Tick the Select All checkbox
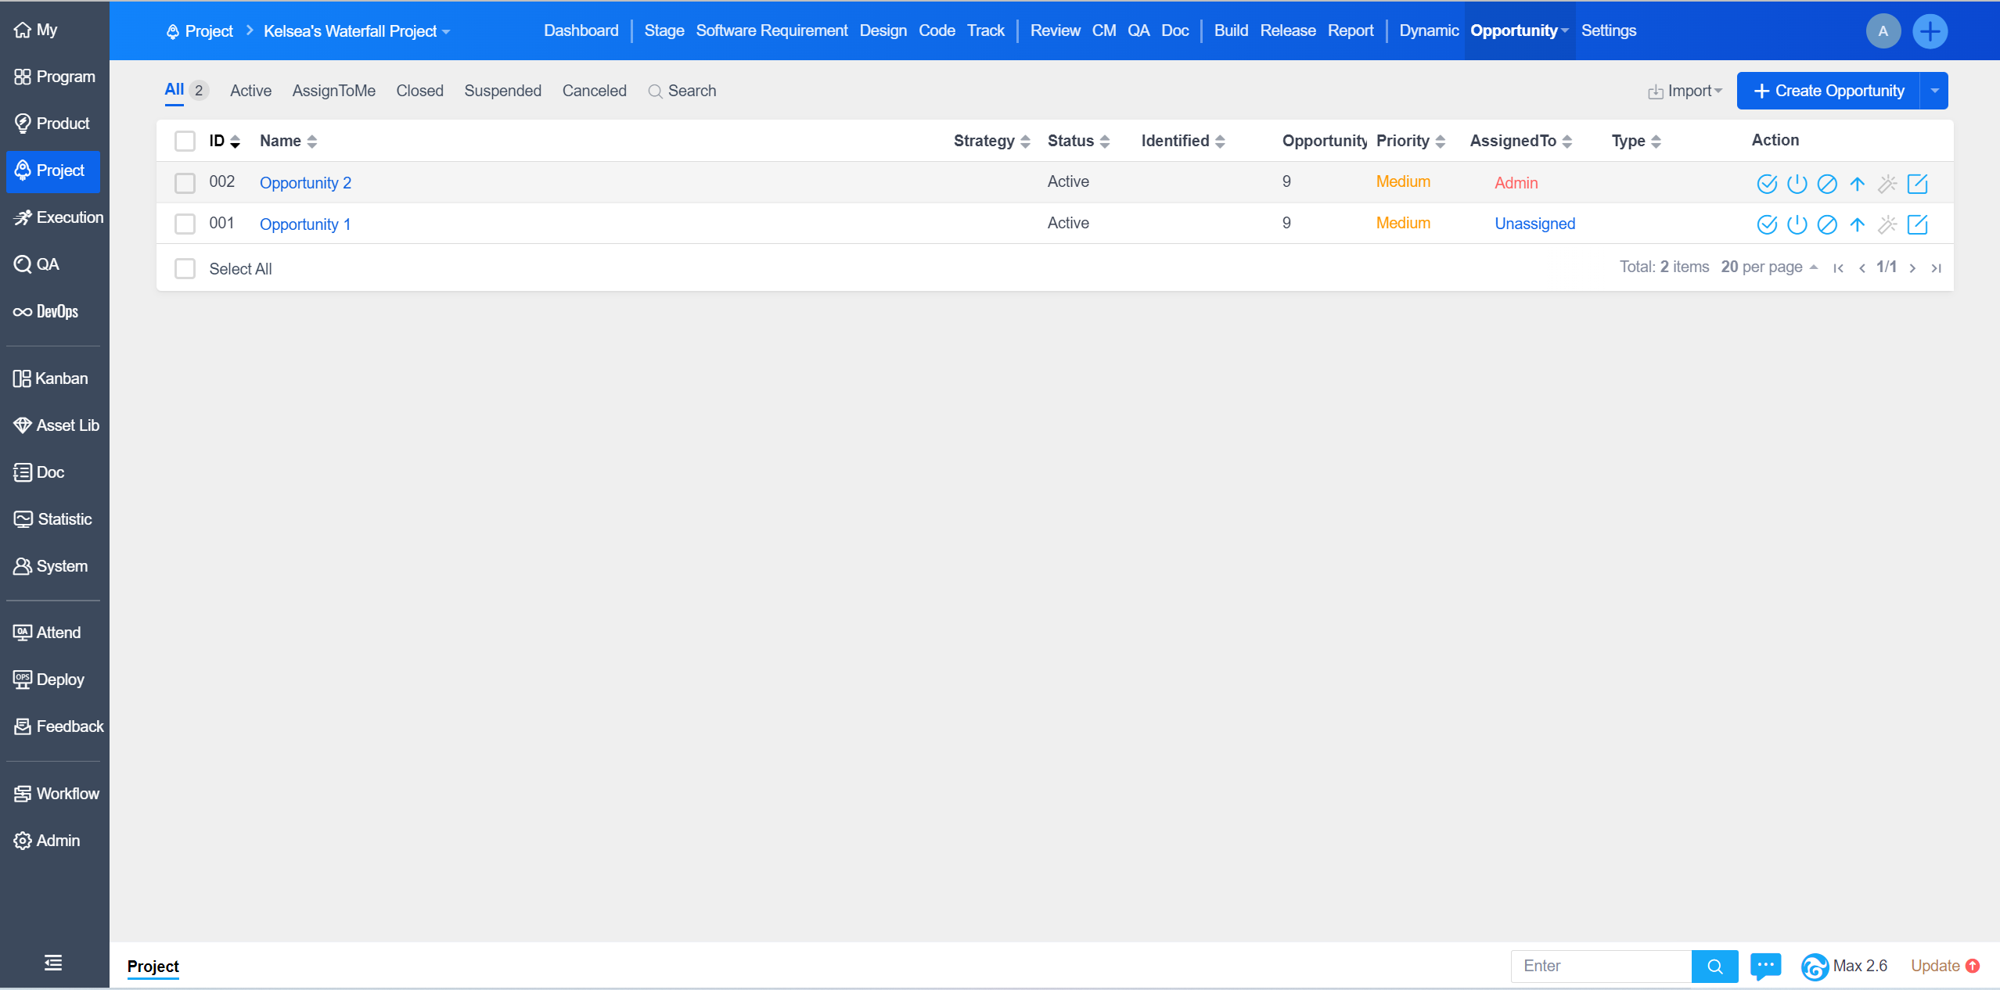The width and height of the screenshot is (2000, 990). [x=185, y=269]
